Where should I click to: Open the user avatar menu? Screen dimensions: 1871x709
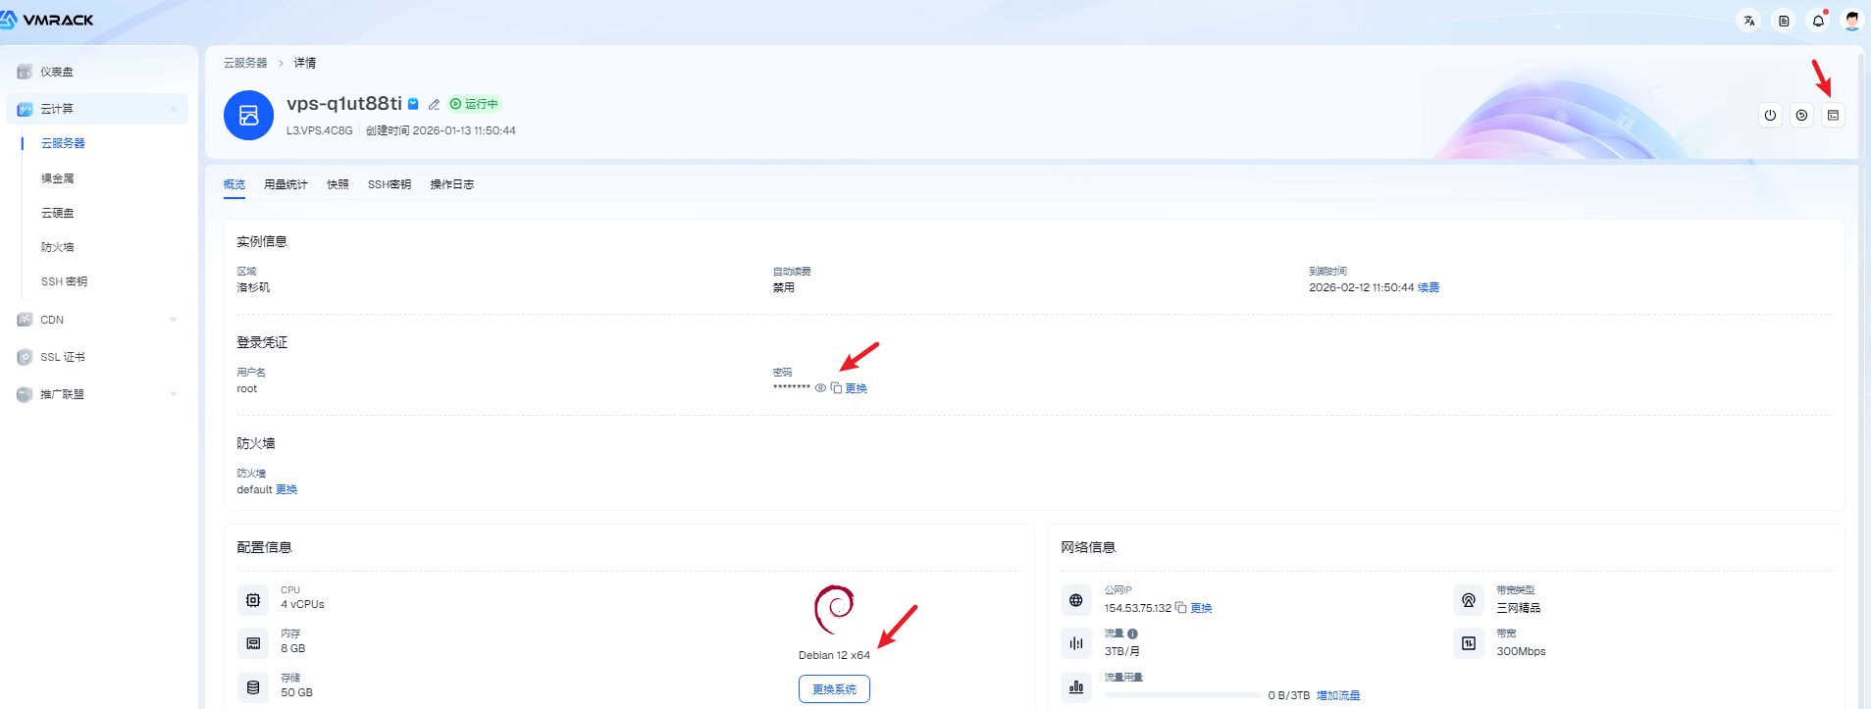point(1851,21)
